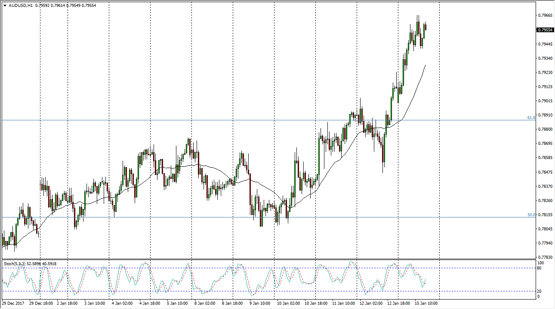
Task: Click the end of the moving average line
Action: [x=425, y=65]
